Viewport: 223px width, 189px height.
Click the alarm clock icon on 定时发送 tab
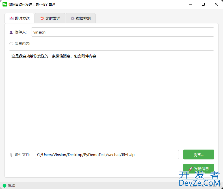point(42,18)
